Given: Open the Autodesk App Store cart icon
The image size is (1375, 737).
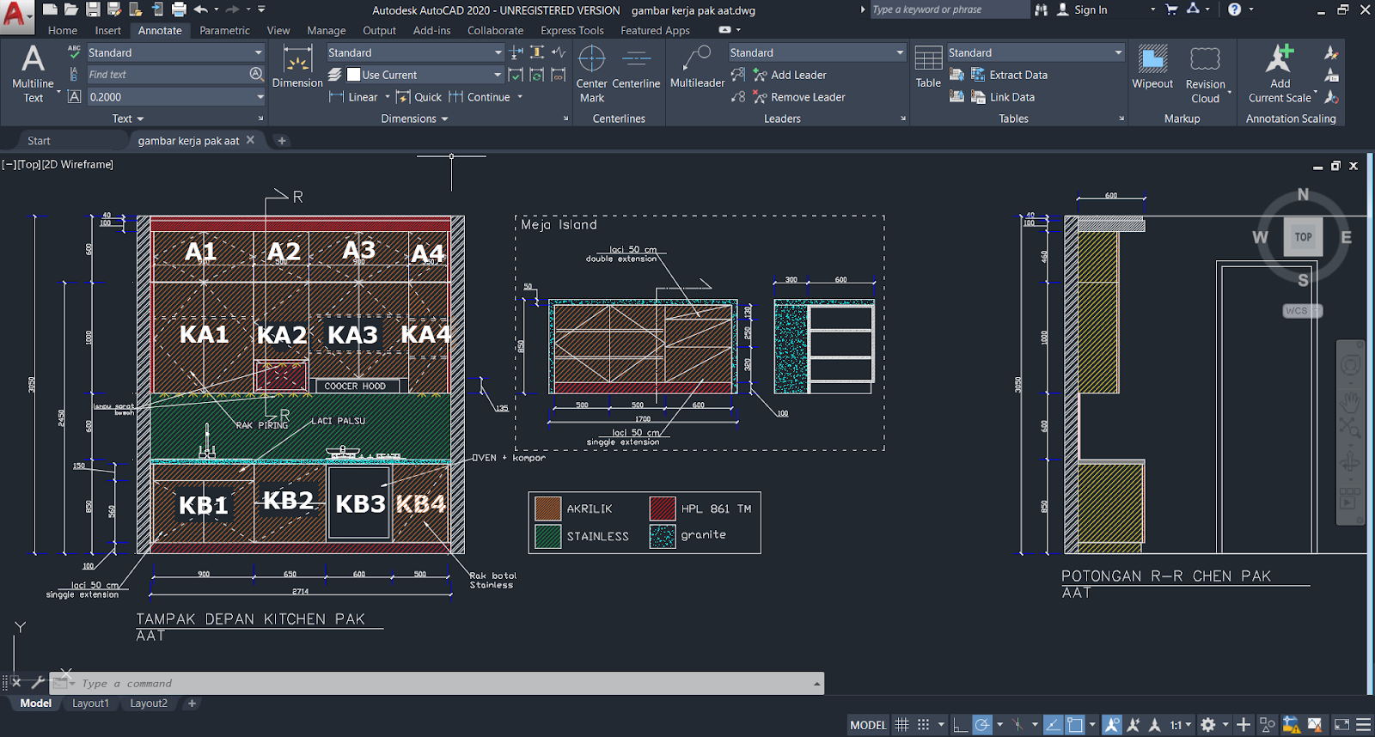Looking at the screenshot, I should pos(1171,9).
